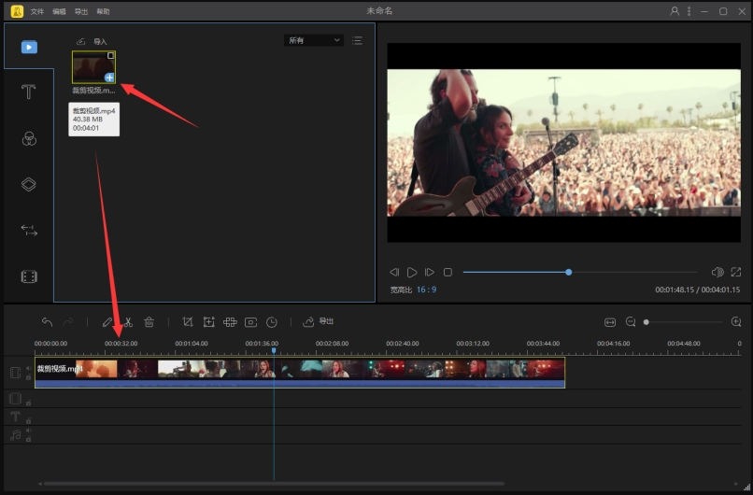Select the scissors split tool
The height and width of the screenshot is (495, 753).
tap(128, 322)
